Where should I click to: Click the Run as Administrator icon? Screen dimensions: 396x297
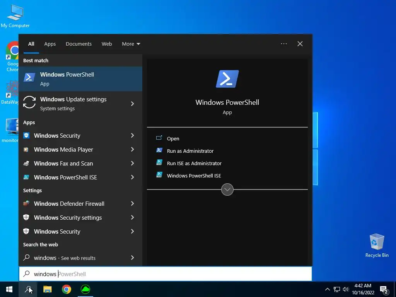[x=159, y=150]
